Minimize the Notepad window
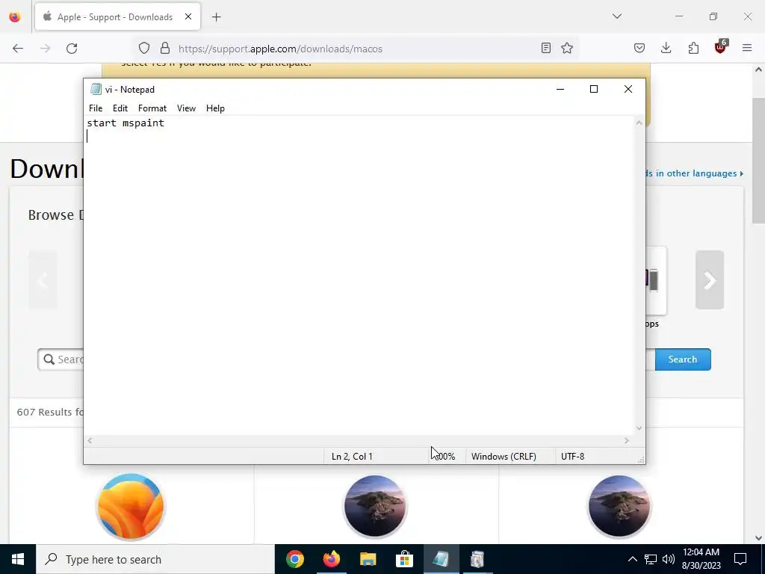 click(x=560, y=90)
